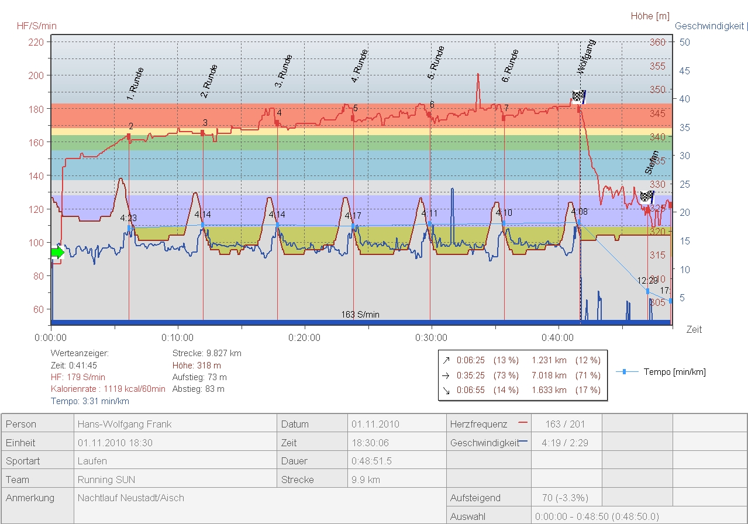Image resolution: width=748 pixels, height=524 pixels.
Task: Click the checkered flag near Stefan
Action: (x=646, y=196)
